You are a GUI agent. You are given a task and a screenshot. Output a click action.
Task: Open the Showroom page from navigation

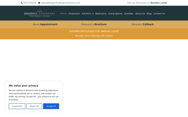pyautogui.click(x=74, y=14)
